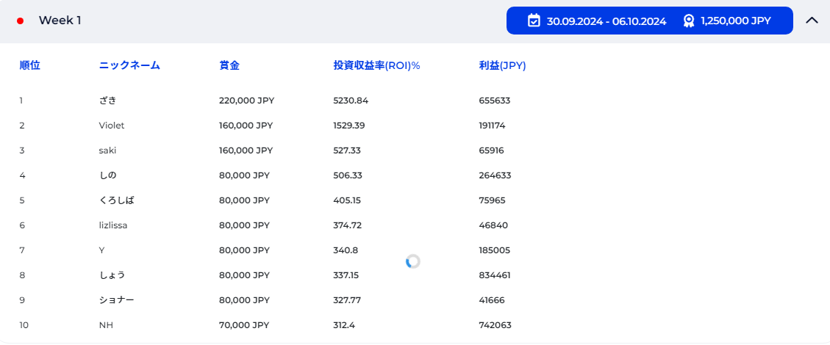Screen dimensions: 830x345
Task: Click the 利益(JPY) column header
Action: 502,65
